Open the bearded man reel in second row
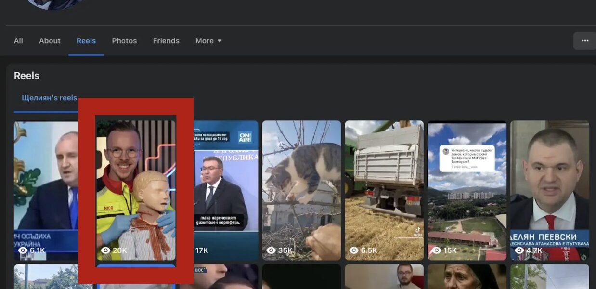 click(x=384, y=276)
